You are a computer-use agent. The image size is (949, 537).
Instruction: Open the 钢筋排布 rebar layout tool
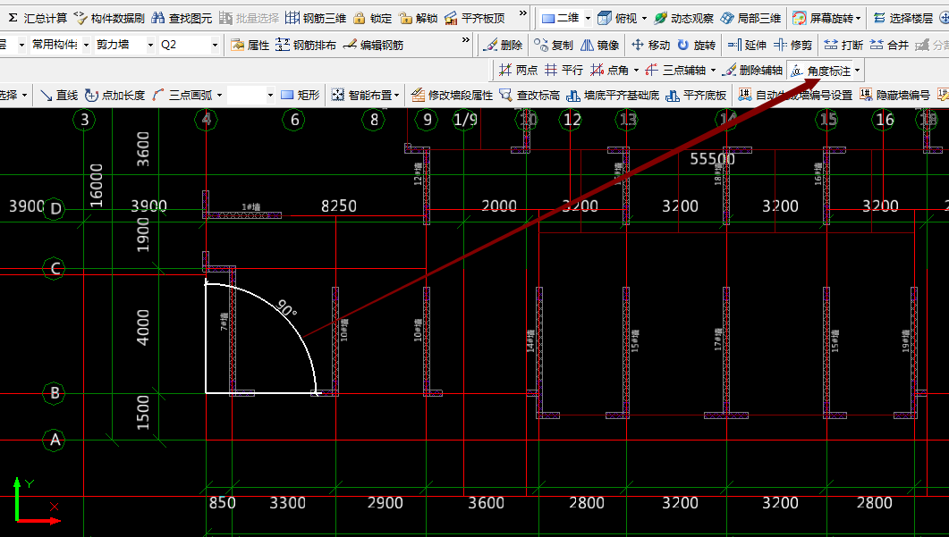(306, 45)
